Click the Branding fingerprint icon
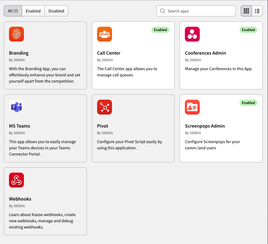Viewport: 268px width, 244px height. [16, 34]
